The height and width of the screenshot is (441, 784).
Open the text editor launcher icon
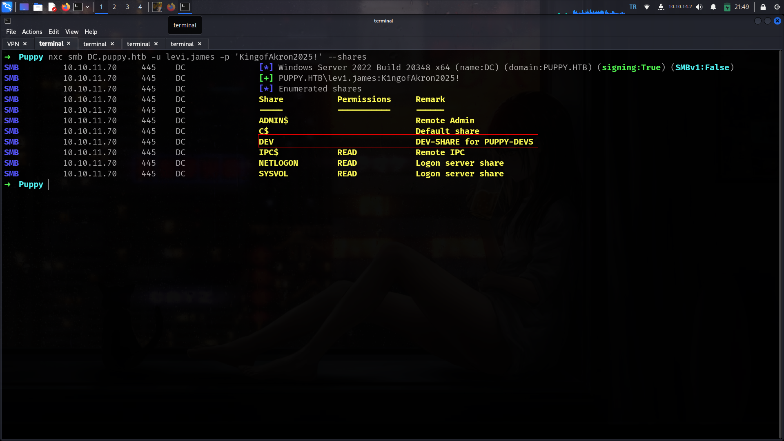pos(52,7)
